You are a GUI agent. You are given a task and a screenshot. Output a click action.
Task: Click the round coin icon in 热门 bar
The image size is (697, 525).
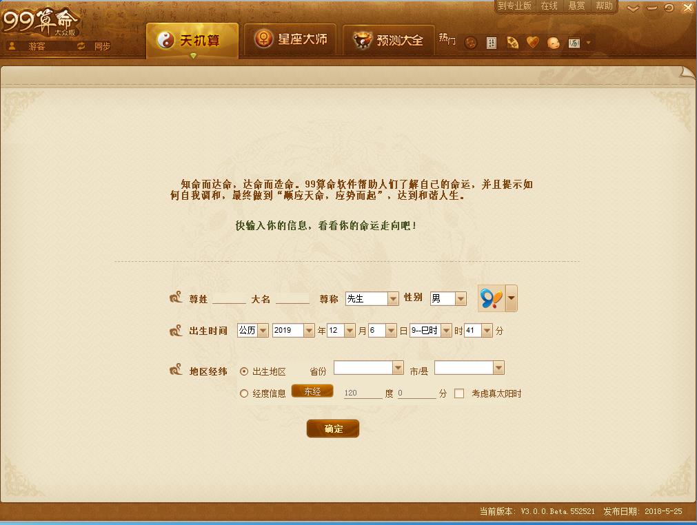click(470, 43)
